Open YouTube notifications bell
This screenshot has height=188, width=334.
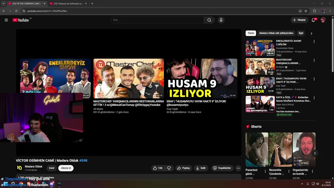coord(314,20)
